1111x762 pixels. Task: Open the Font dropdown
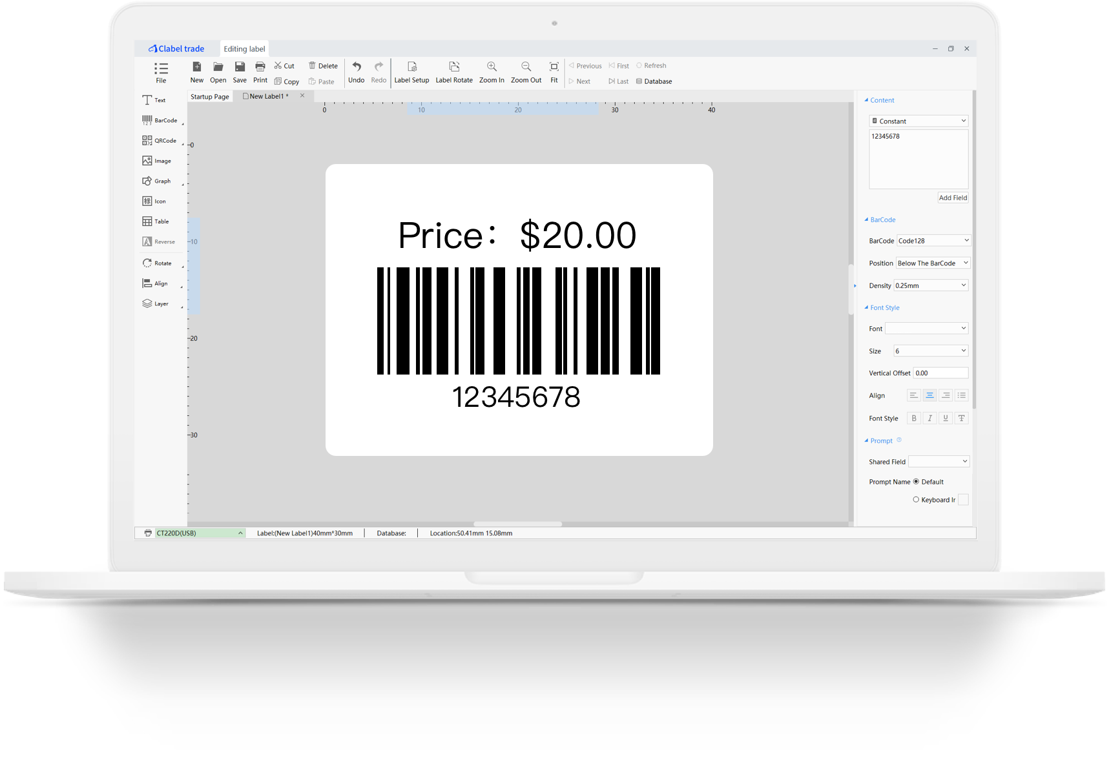pos(926,328)
